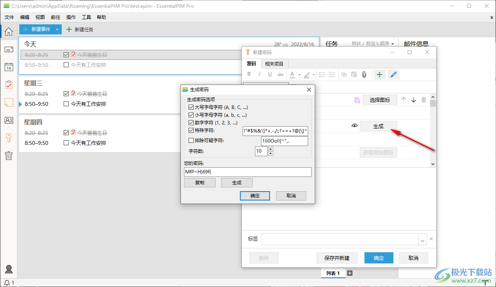Open the tag list ellipsis button

(423, 239)
